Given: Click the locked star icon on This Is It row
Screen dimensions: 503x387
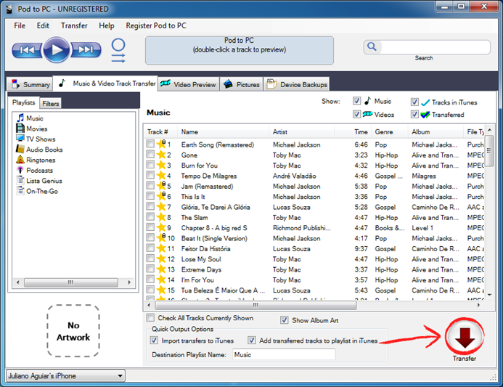Looking at the screenshot, I should point(161,196).
